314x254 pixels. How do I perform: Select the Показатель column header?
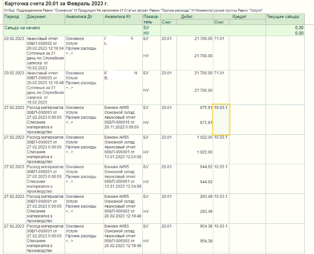(151, 19)
